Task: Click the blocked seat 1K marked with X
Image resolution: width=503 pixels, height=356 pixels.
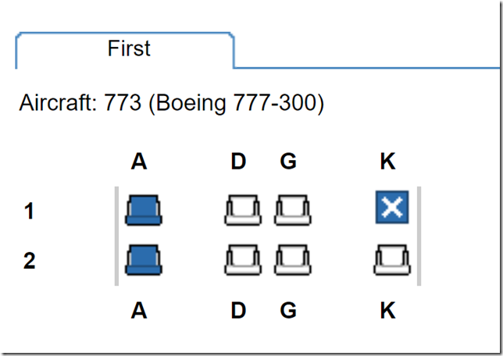Action: click(392, 207)
